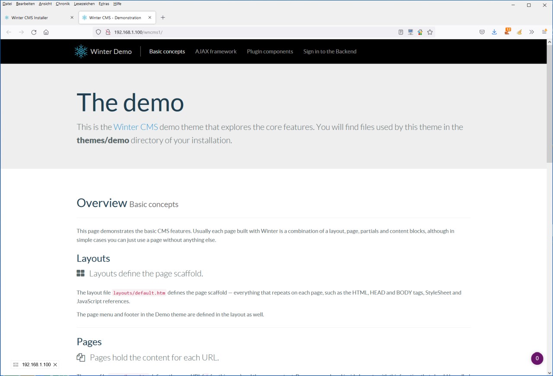Click the extension icon with badge 12
The height and width of the screenshot is (376, 553).
(507, 32)
